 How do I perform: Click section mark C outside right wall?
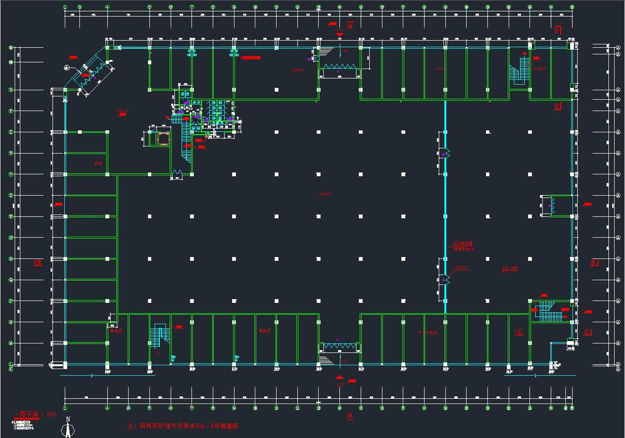click(x=587, y=332)
